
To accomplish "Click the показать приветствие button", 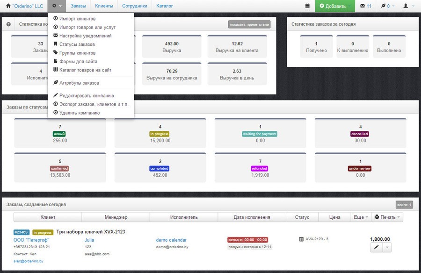I will pos(249,24).
